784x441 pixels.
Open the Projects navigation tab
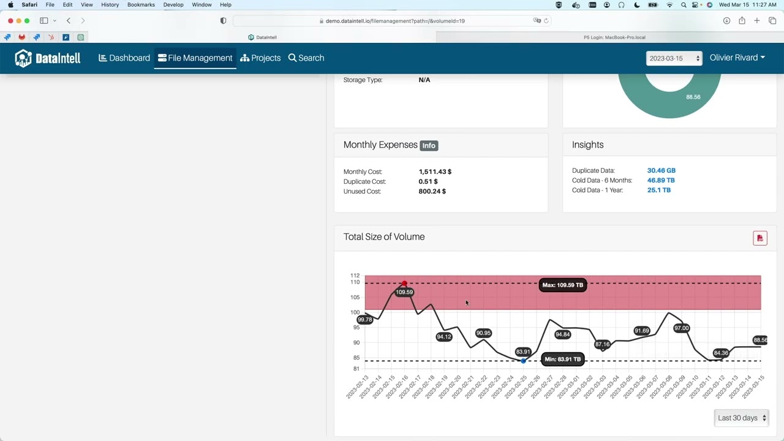(260, 58)
